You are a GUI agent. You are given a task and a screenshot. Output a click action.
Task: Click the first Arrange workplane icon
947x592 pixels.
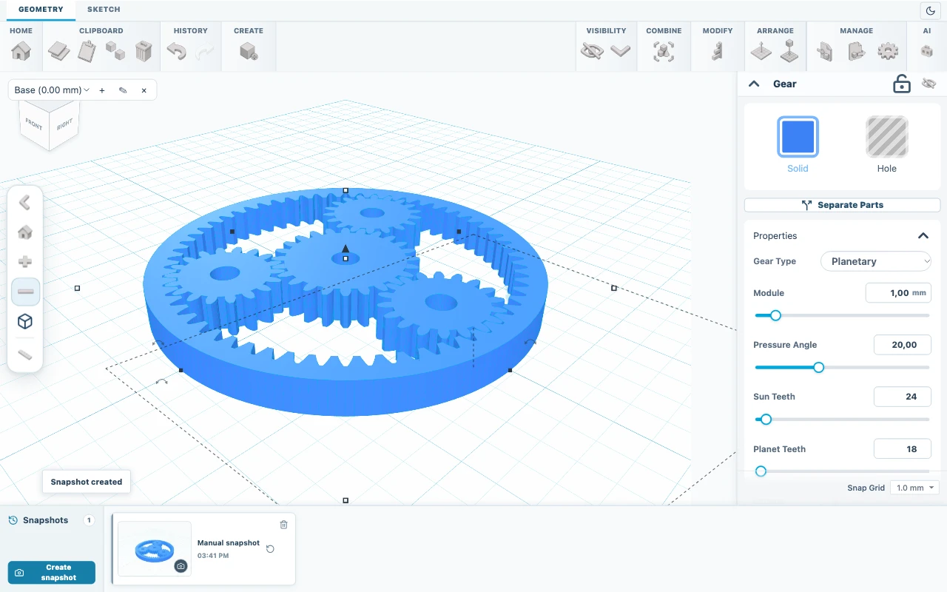(761, 51)
